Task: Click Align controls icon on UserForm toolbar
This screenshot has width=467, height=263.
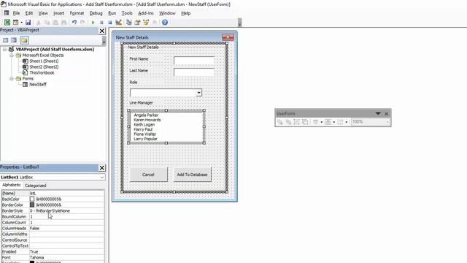Action: pyautogui.click(x=316, y=122)
